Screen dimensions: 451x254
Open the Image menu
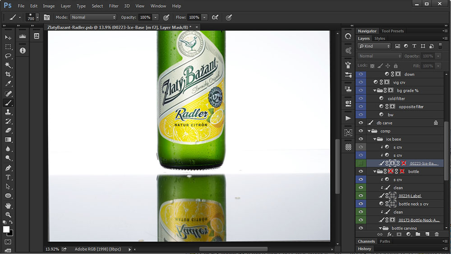49,6
